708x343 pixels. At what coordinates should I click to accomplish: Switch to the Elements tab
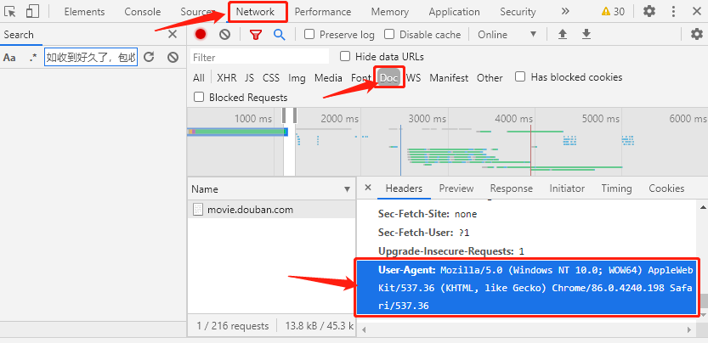point(84,12)
